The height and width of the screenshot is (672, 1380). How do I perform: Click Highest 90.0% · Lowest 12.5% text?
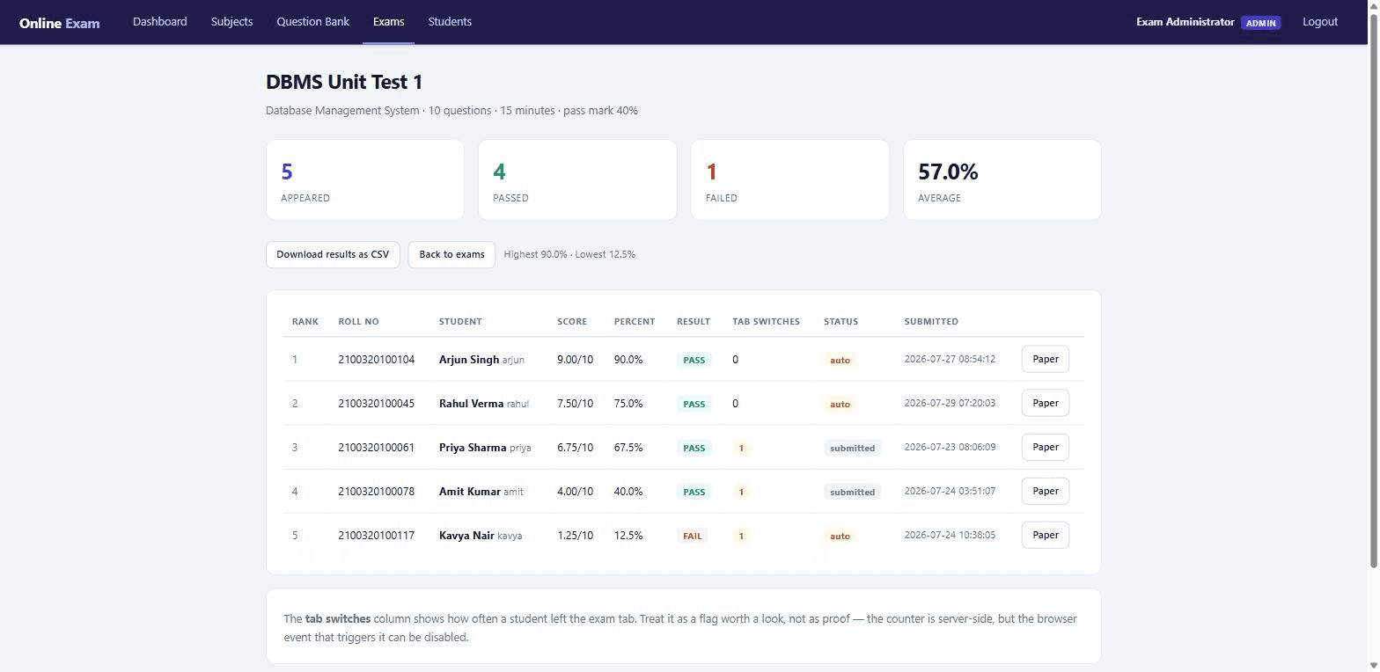tap(569, 254)
